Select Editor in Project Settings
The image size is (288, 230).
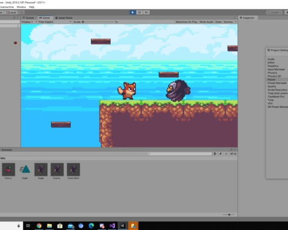271,62
